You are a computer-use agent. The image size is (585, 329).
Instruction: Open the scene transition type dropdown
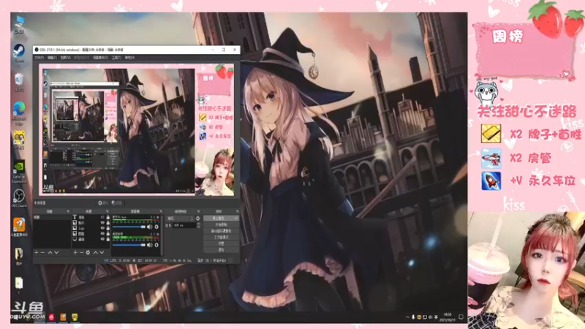tap(180, 219)
